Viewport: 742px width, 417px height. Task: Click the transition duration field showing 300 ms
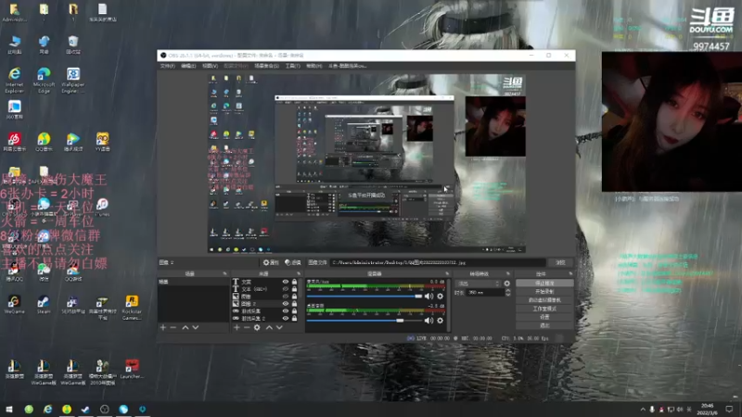(485, 293)
